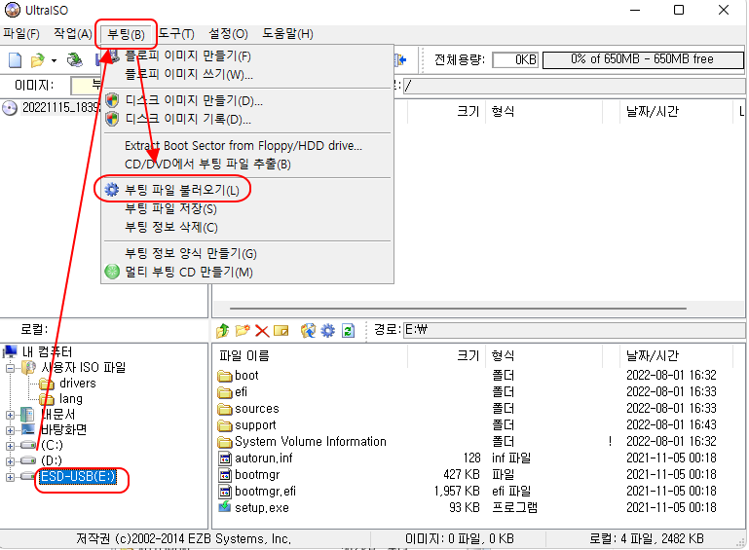Expand the (D:) drive node
This screenshot has height=550, width=749.
point(10,461)
